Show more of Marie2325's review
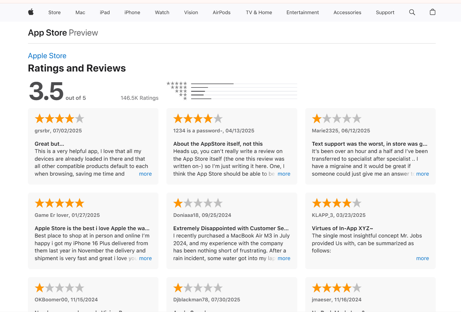This screenshot has height=312, width=461. point(422,174)
